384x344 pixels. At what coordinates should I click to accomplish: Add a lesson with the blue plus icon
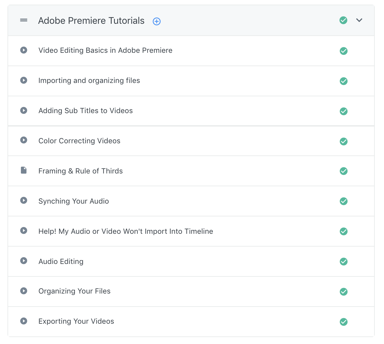coord(157,21)
